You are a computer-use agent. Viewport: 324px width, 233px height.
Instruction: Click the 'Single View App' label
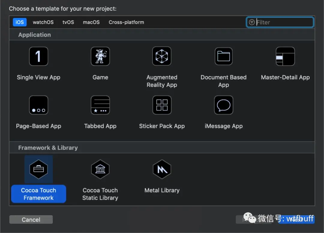38,77
